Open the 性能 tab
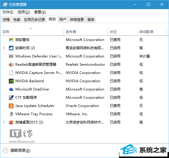169x158 pixels. [17, 20]
